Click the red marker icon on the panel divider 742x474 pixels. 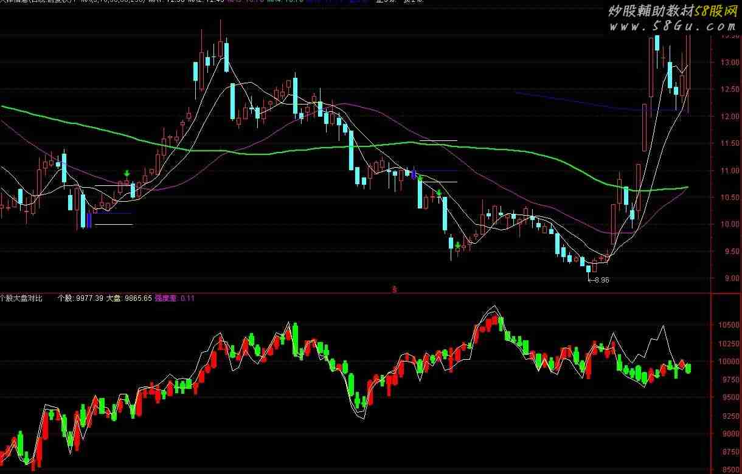pos(394,289)
